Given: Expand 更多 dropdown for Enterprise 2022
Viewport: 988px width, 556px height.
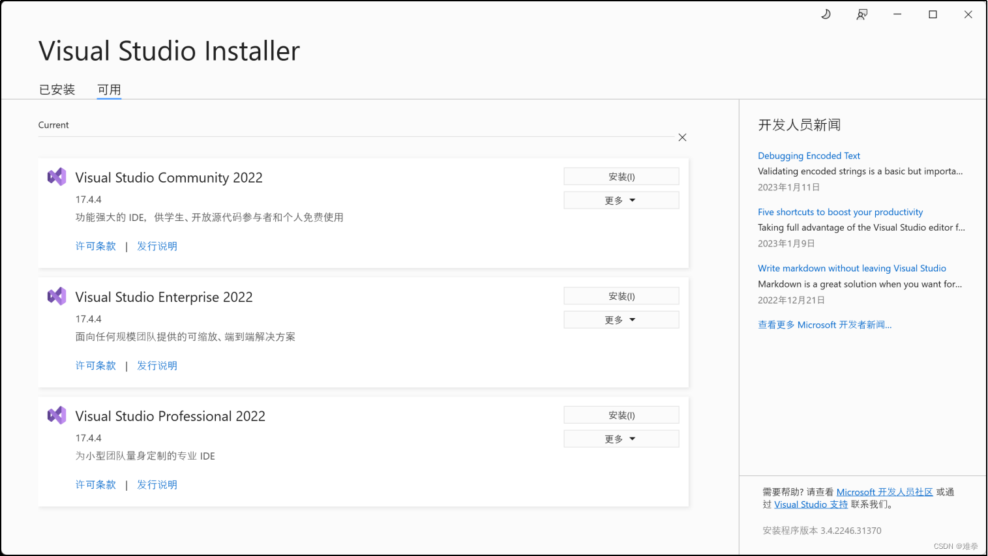Looking at the screenshot, I should (621, 319).
